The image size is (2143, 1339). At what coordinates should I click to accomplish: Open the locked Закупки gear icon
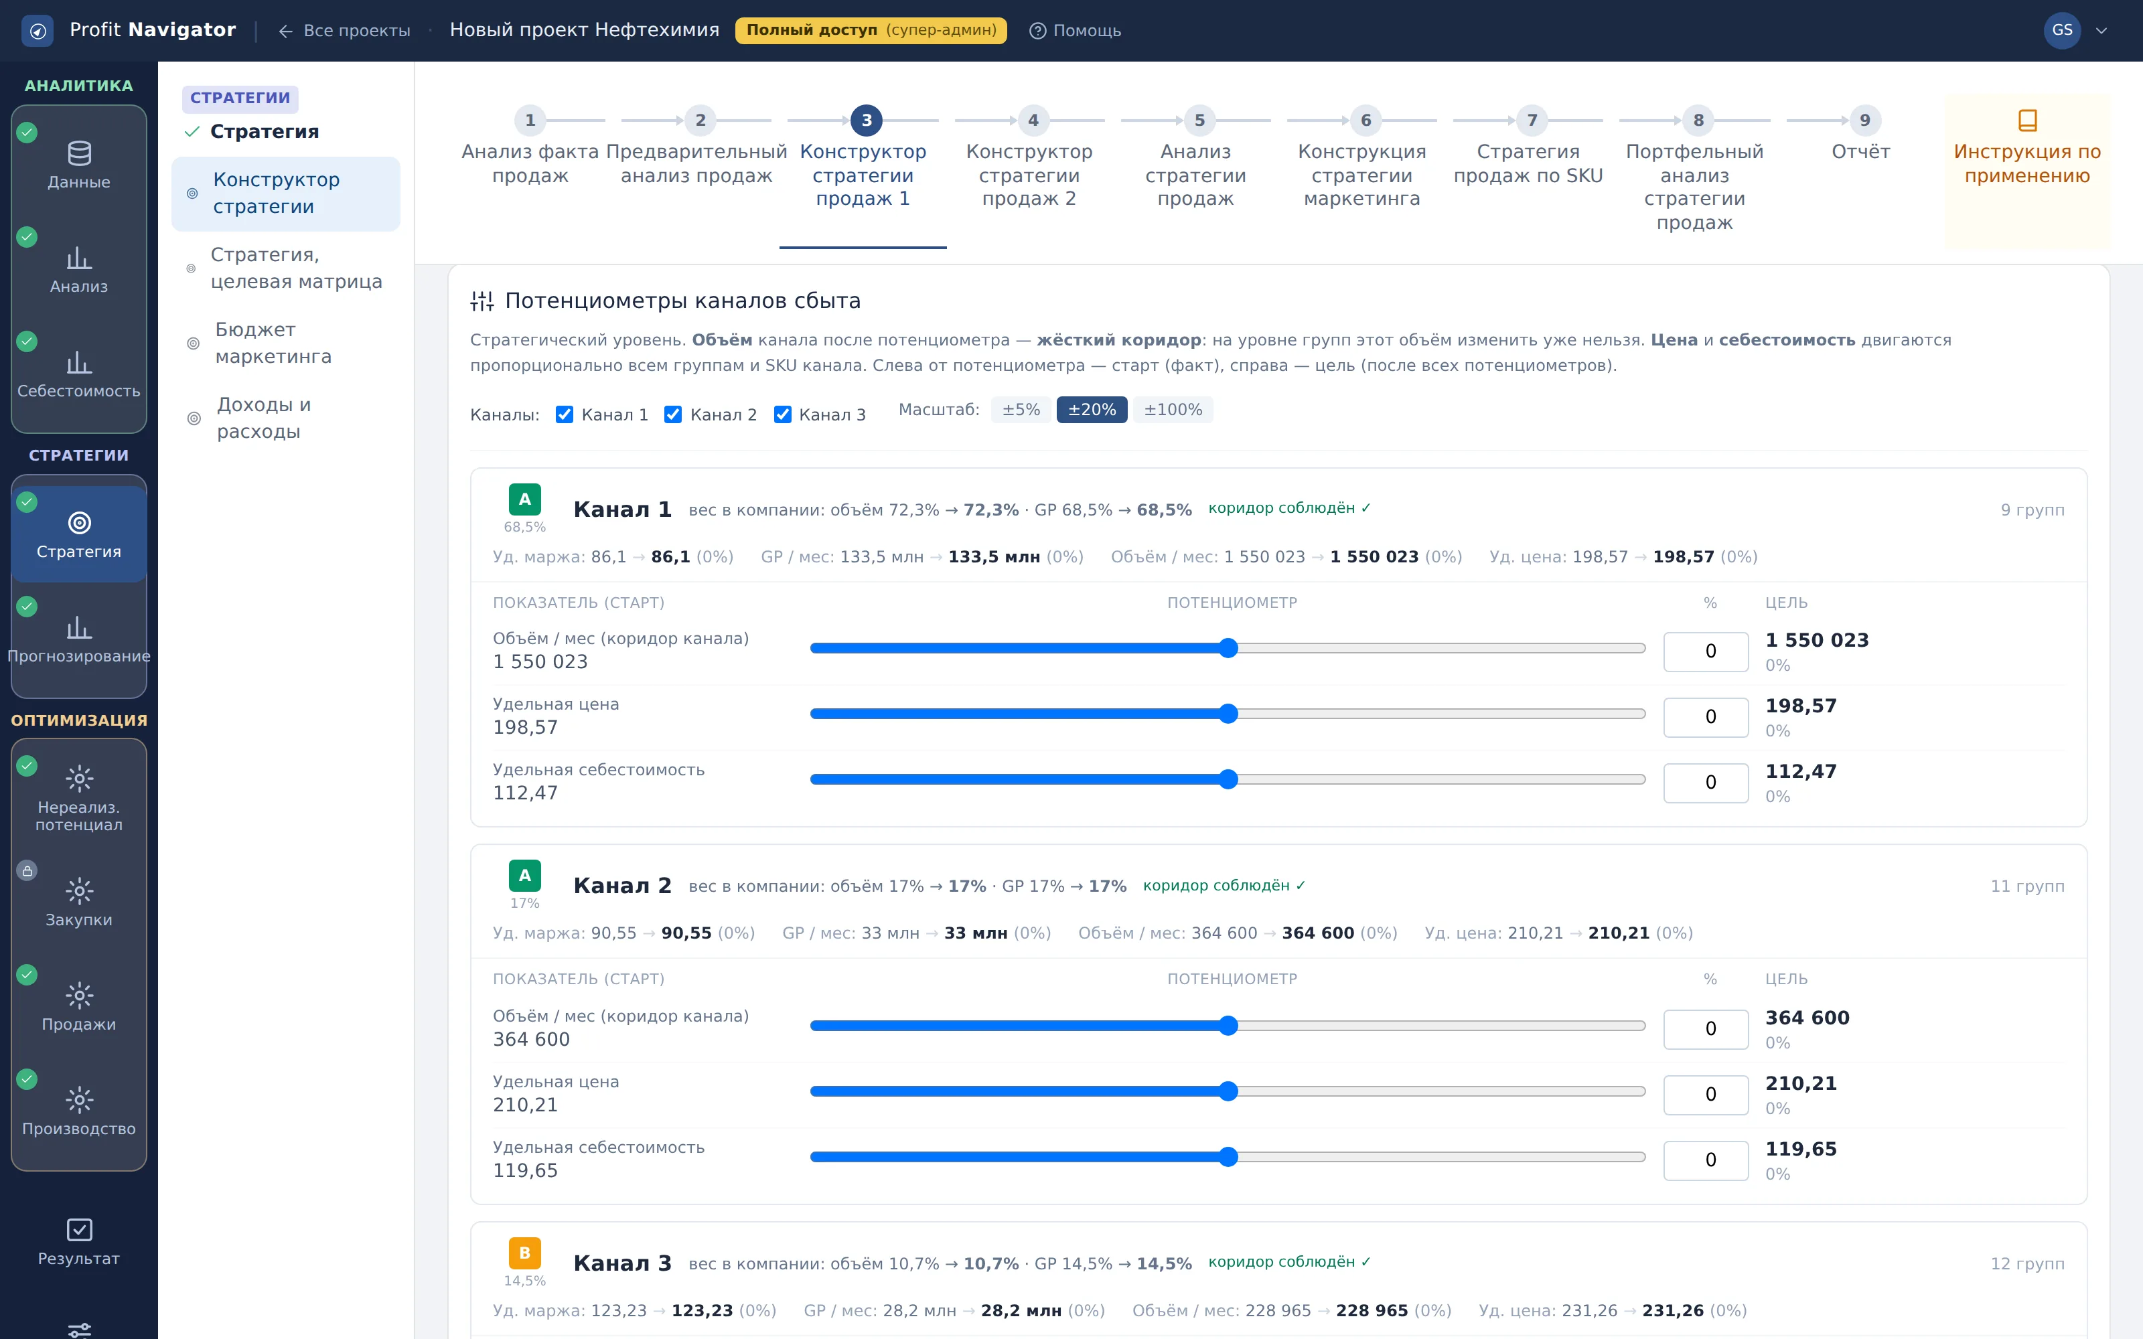point(79,891)
